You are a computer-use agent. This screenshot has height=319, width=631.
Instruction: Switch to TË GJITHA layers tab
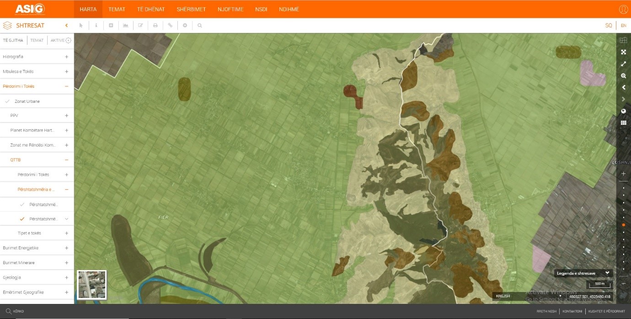coord(13,40)
